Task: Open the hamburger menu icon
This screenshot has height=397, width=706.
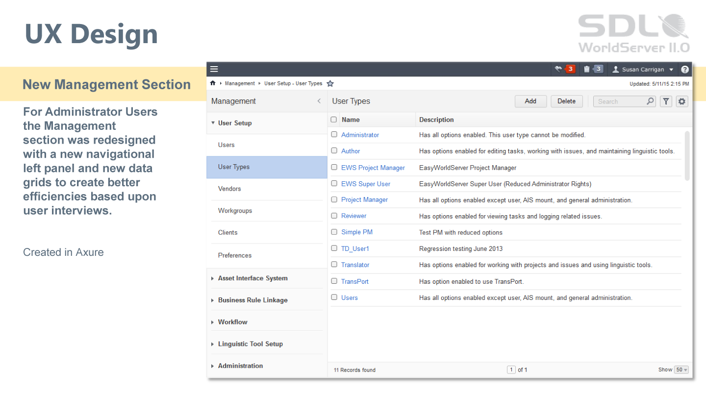Action: point(214,69)
